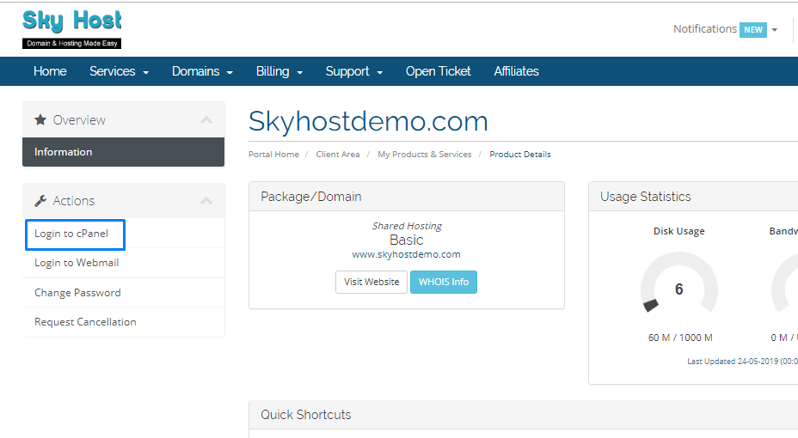The image size is (798, 438).
Task: Expand the Services menu
Action: point(119,71)
